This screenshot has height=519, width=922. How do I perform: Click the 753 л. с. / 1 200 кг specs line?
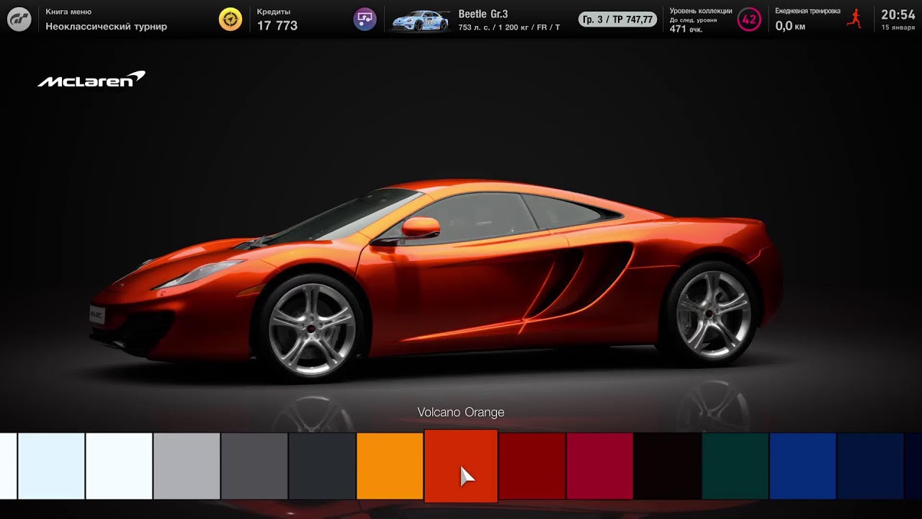point(509,27)
